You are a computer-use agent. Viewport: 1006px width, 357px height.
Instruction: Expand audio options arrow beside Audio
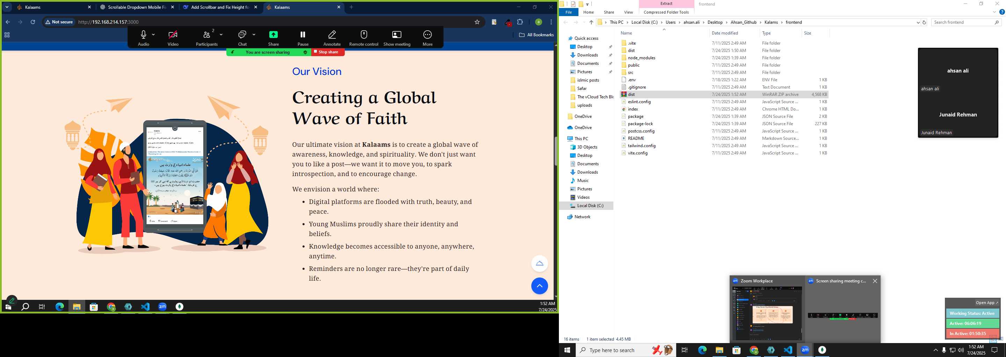[x=153, y=34]
